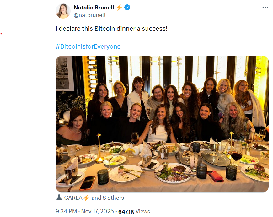Click the lightning emoji after CARLA

coord(86,198)
